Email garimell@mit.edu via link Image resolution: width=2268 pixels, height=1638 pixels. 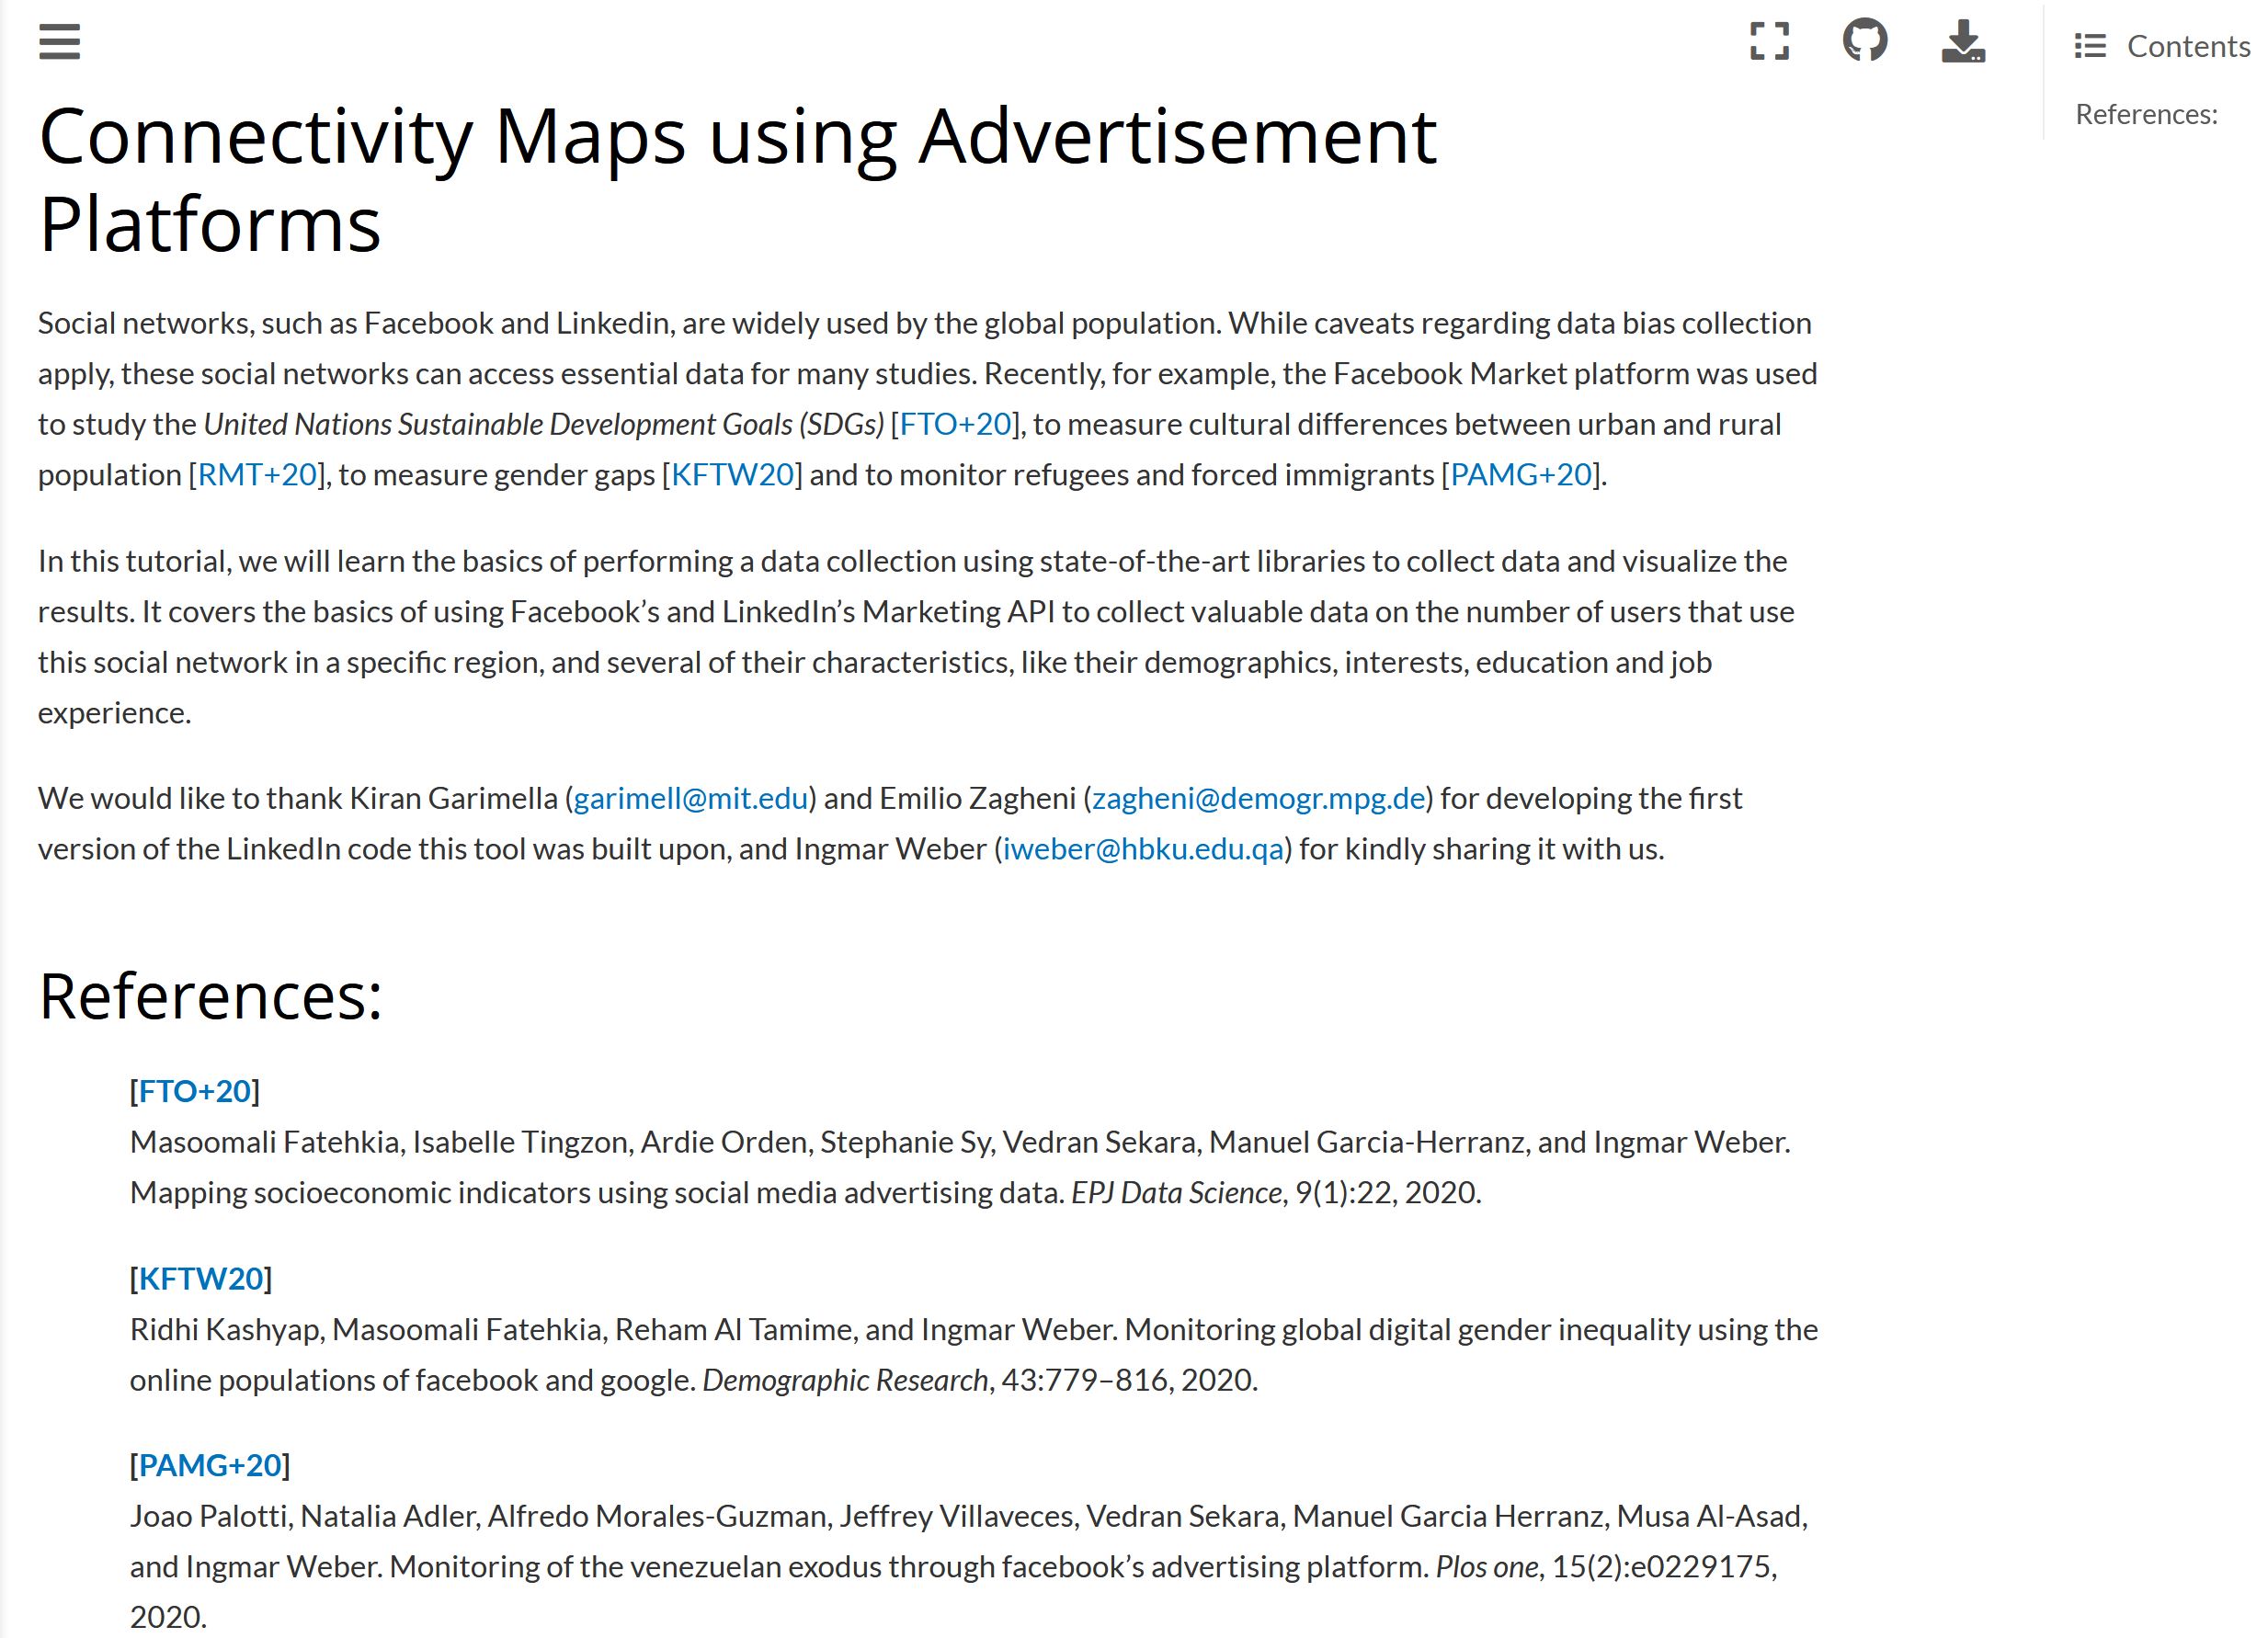pyautogui.click(x=690, y=799)
